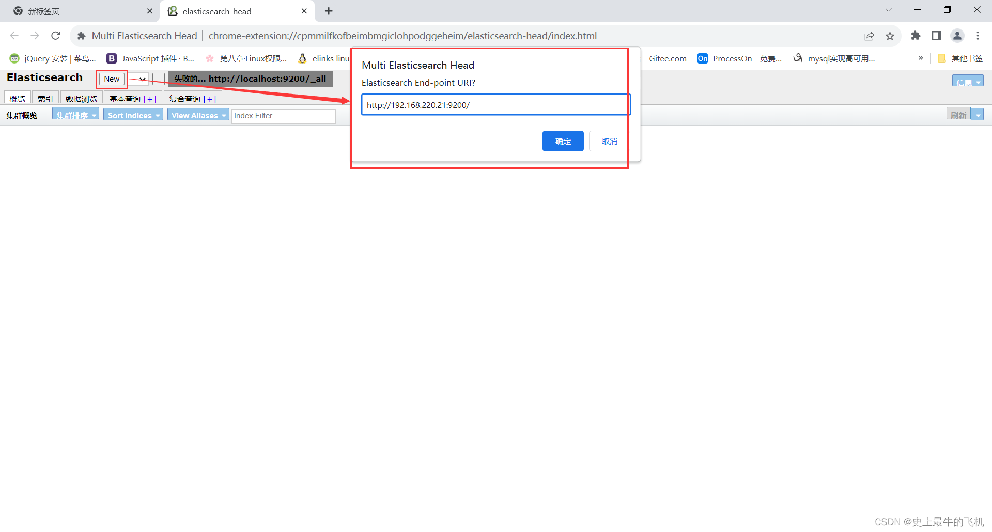The height and width of the screenshot is (532, 992).
Task: Share this page icon in address bar
Action: pos(869,36)
